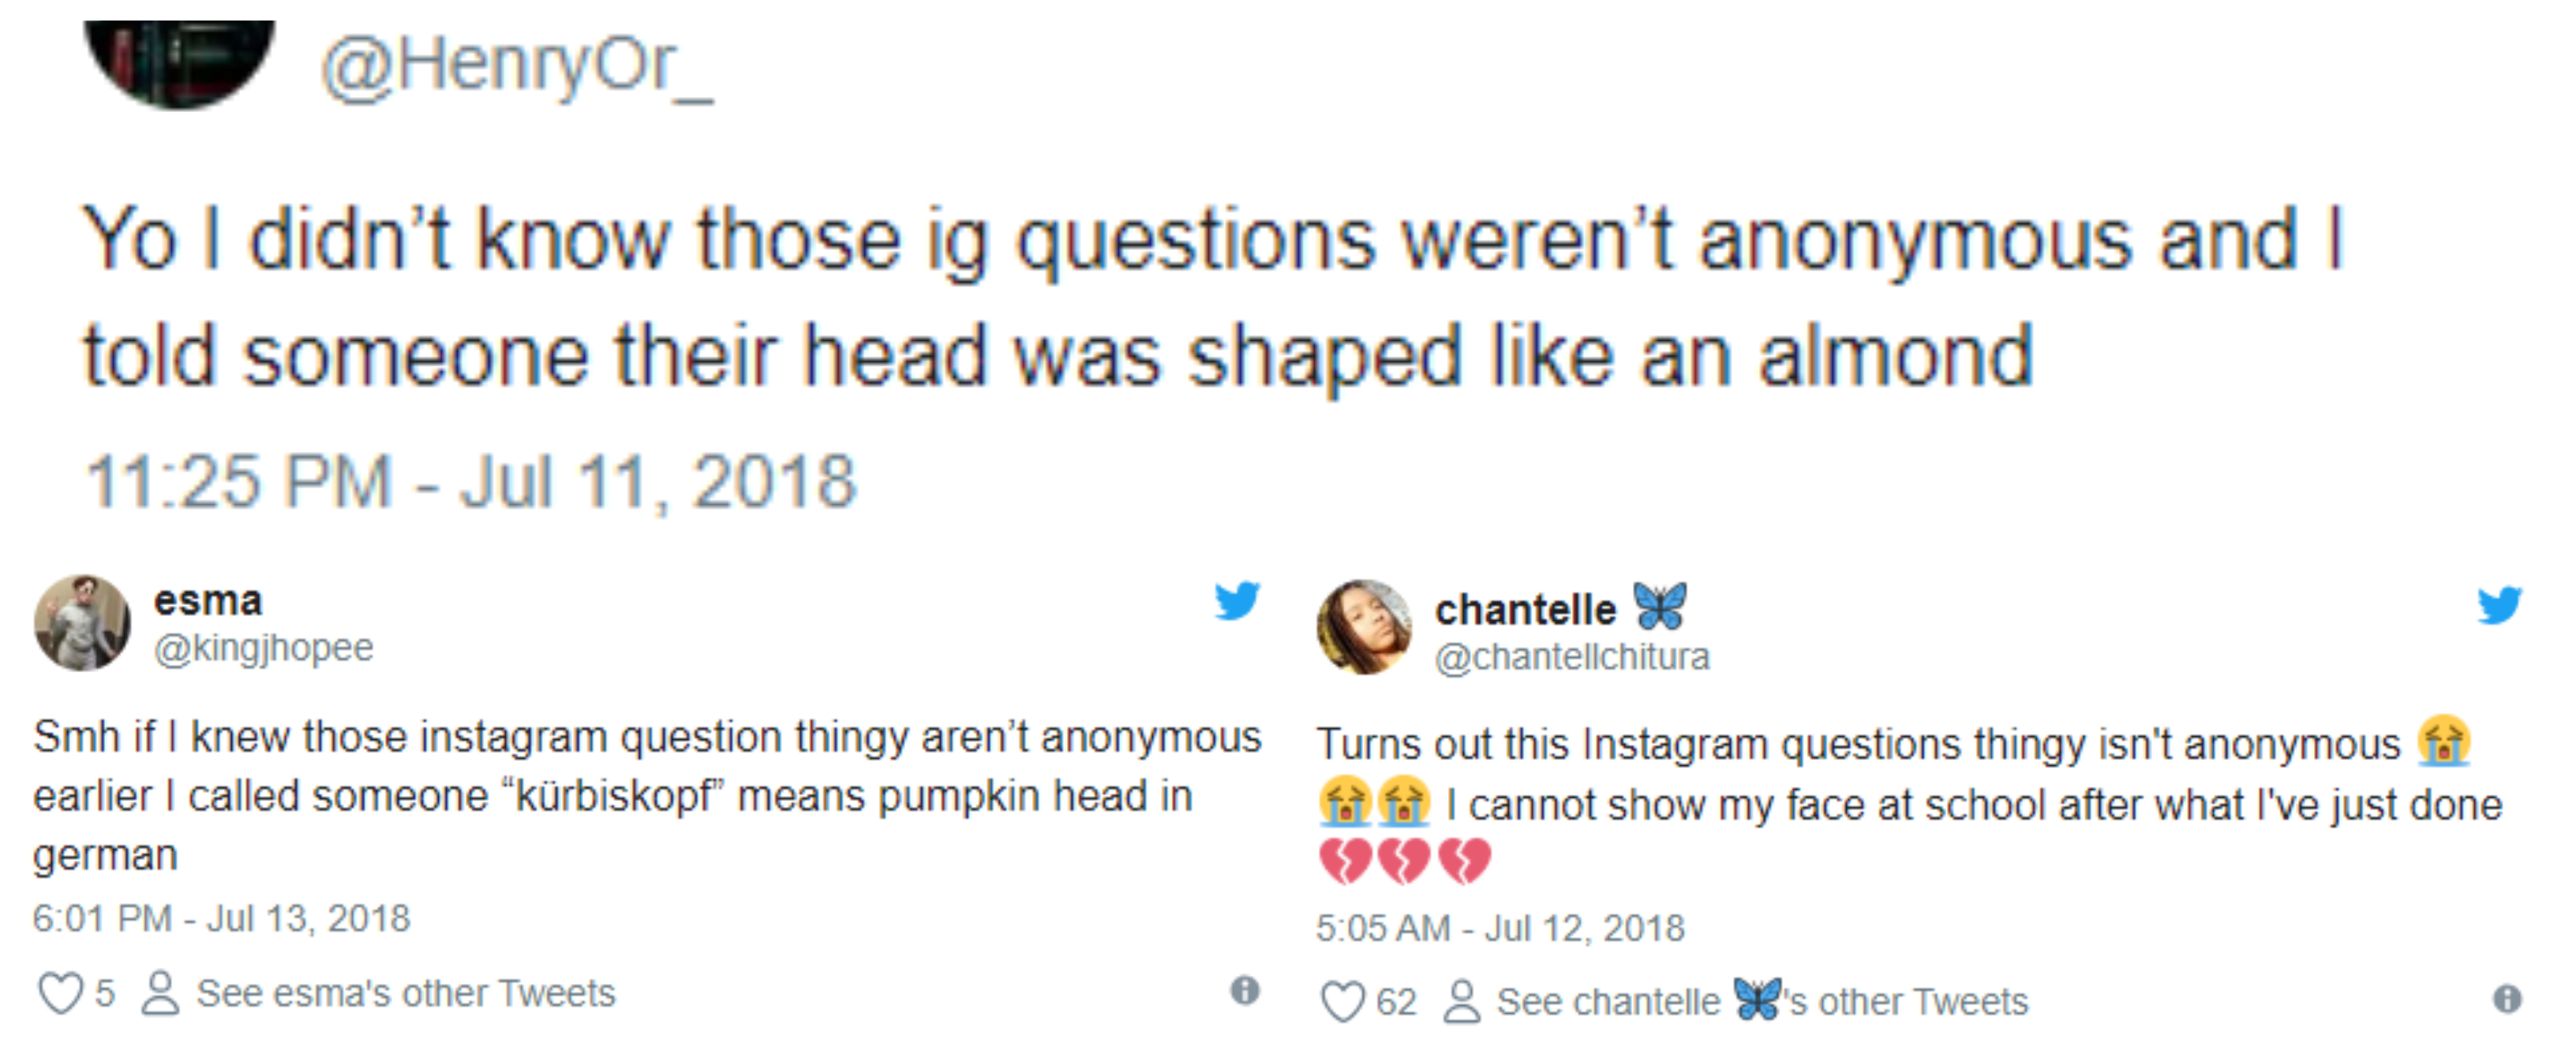Open esma's profile picture
Image resolution: width=2576 pixels, height=1054 pixels.
82,622
